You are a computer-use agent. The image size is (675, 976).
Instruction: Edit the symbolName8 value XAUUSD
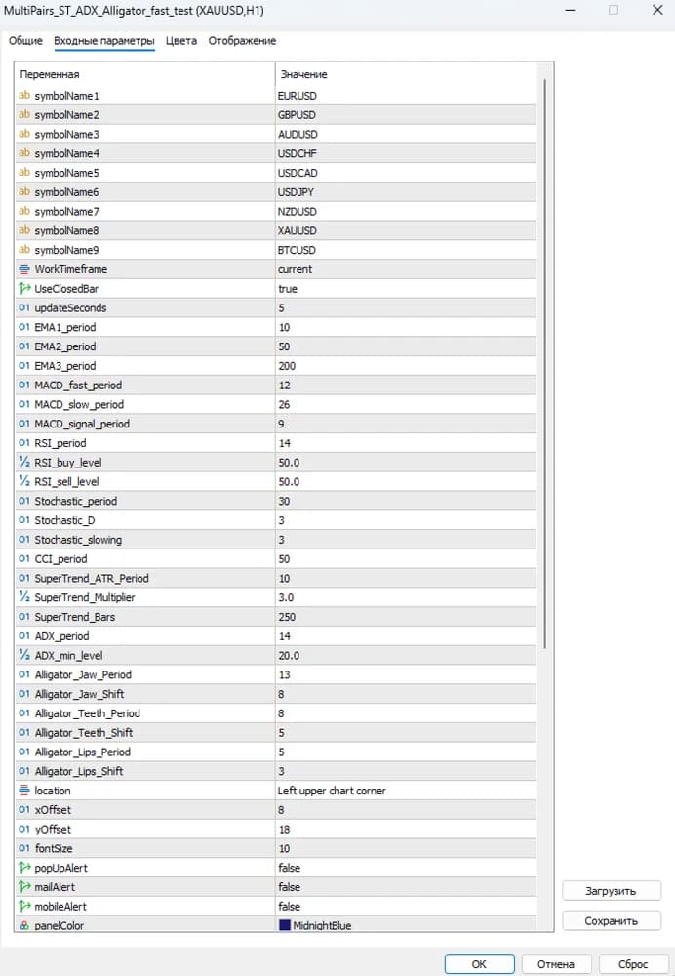(x=406, y=230)
